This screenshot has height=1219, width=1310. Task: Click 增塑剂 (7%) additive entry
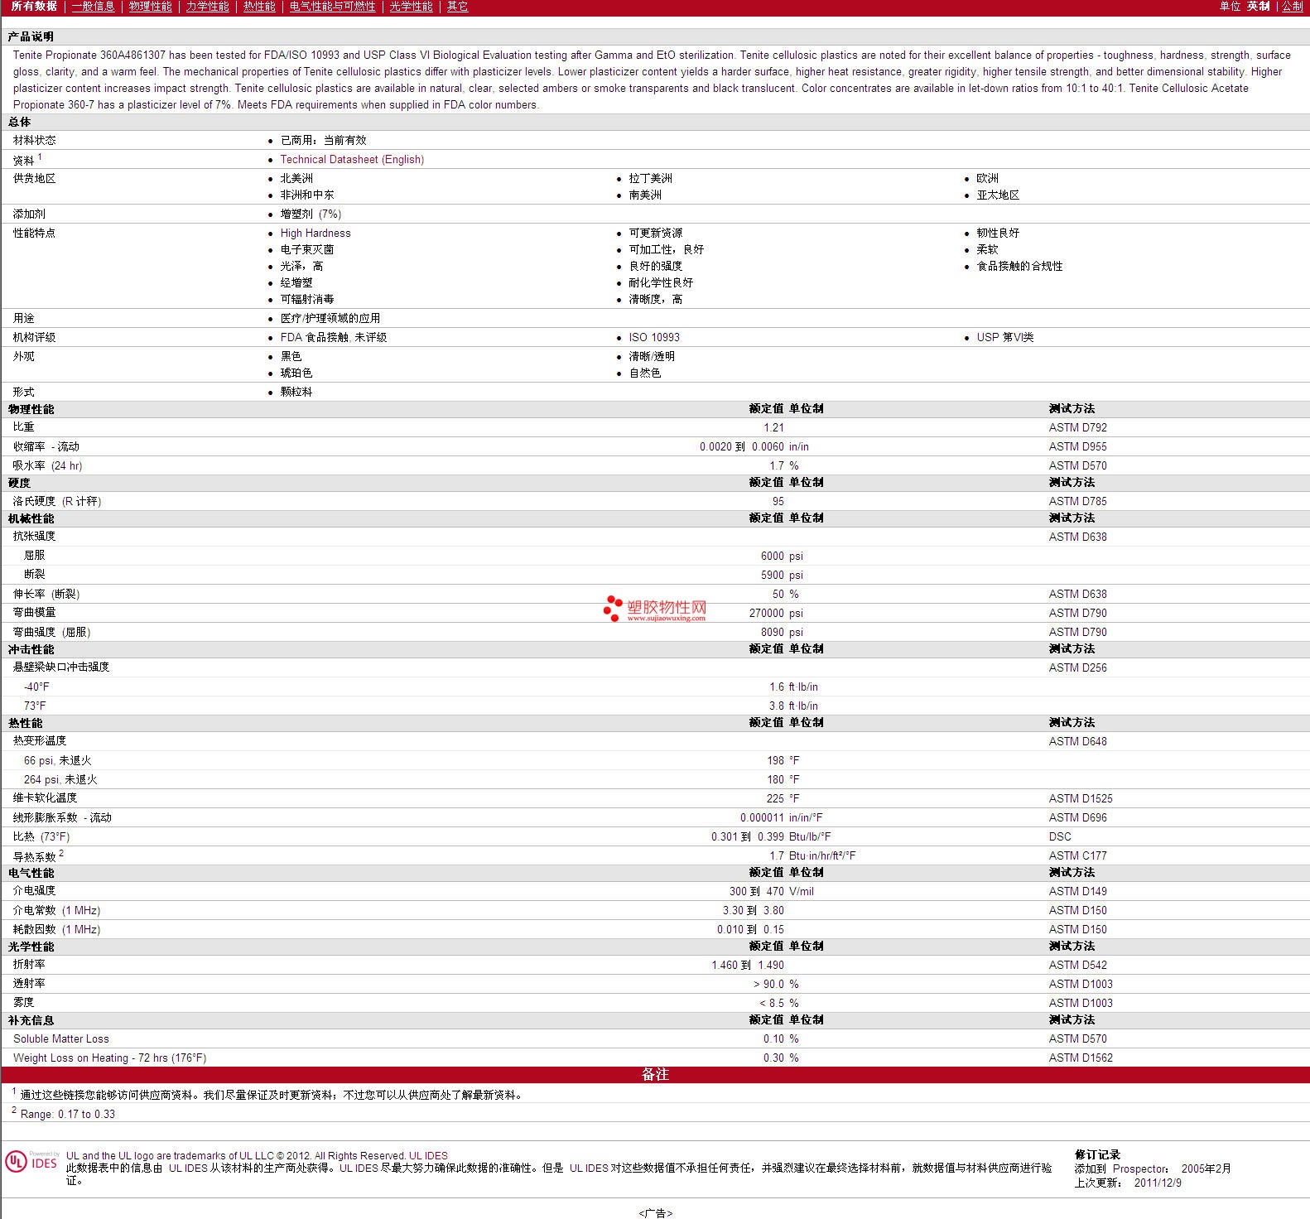311,214
